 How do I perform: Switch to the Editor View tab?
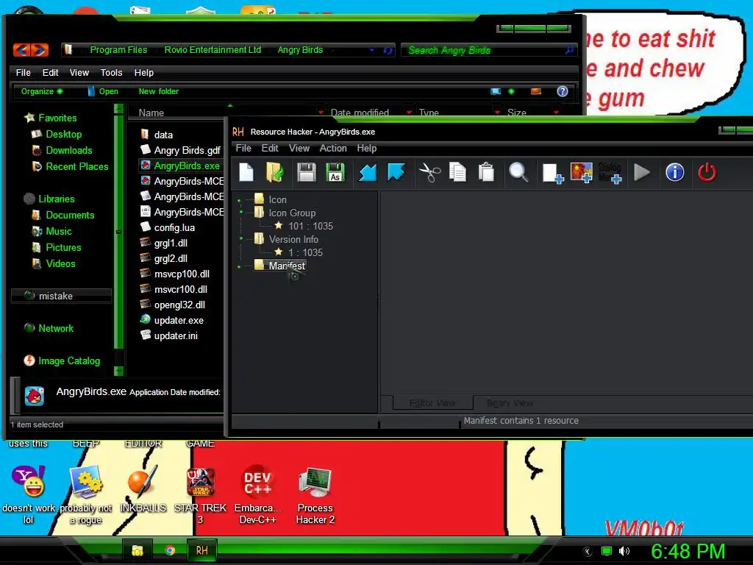click(x=432, y=402)
